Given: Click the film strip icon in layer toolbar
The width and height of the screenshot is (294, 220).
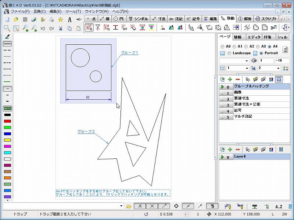Looking at the screenshot, I should coord(281,150).
